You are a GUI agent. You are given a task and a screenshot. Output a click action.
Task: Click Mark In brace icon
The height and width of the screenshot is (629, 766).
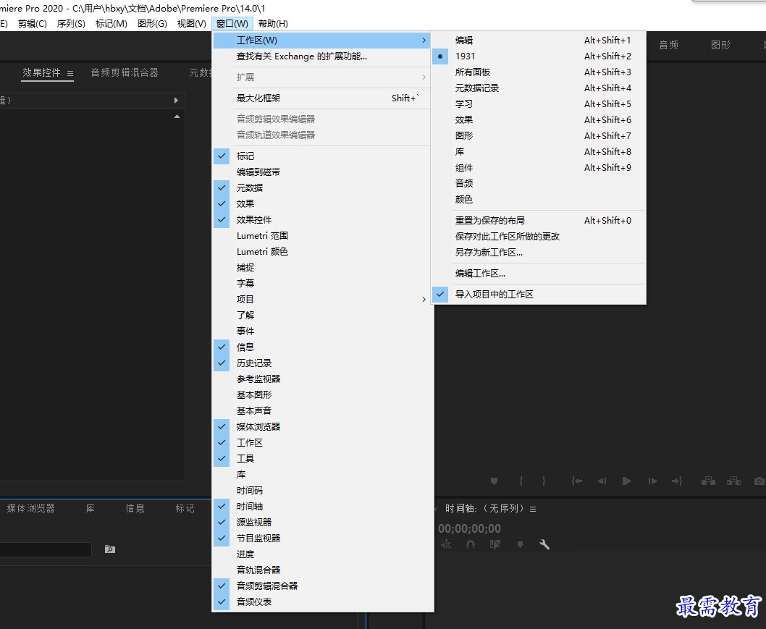[x=521, y=481]
